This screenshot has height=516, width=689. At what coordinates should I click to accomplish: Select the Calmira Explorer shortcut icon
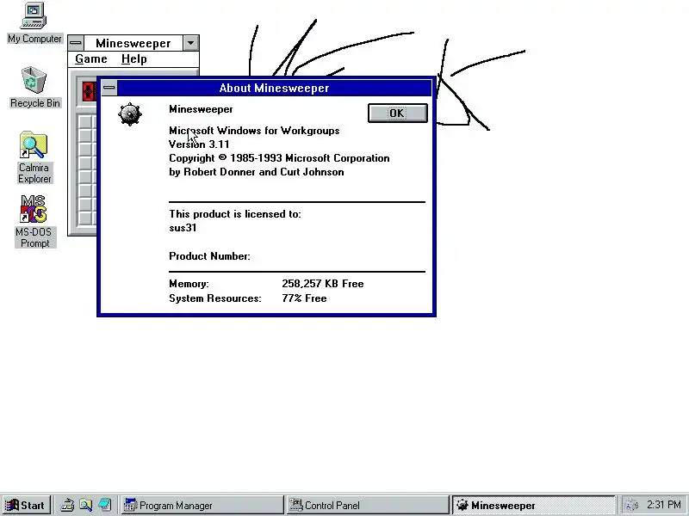(34, 157)
